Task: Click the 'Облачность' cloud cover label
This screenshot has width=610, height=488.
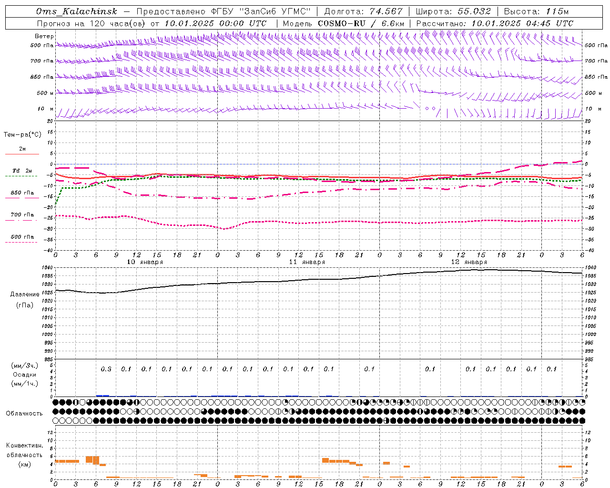Action: click(x=24, y=414)
